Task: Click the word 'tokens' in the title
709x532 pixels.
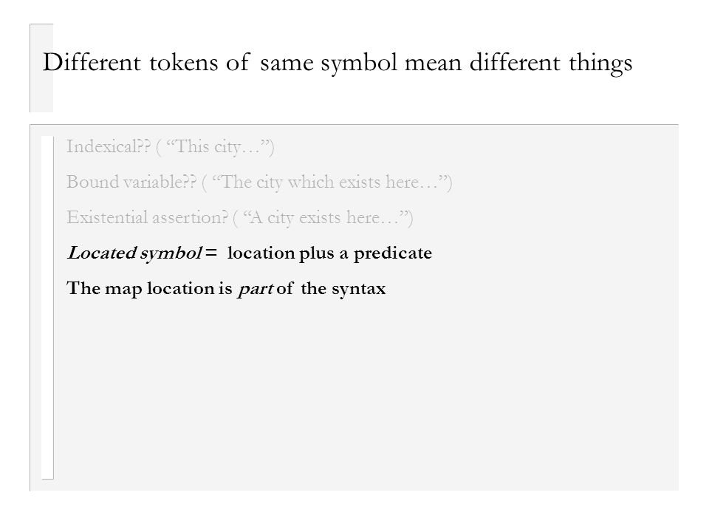Action: click(x=184, y=62)
